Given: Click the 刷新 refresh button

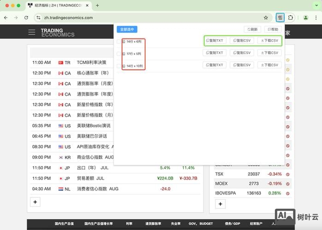Looking at the screenshot, I should tap(252, 29).
